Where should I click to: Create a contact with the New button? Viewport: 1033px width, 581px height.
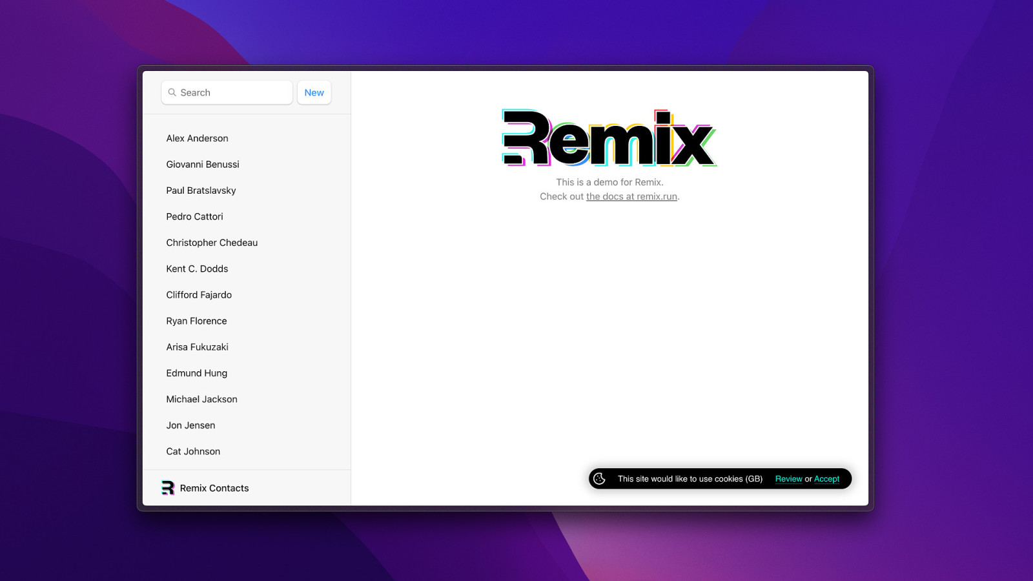(x=314, y=92)
